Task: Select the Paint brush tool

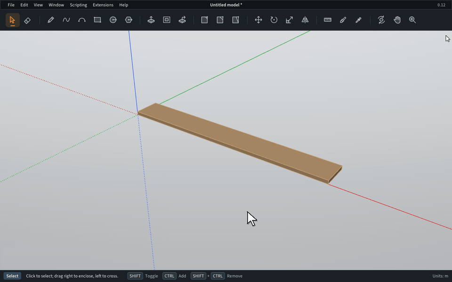Action: click(343, 20)
